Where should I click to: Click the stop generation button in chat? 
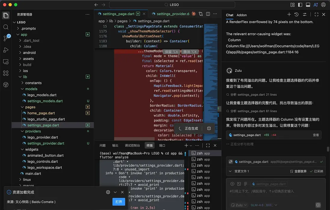click(x=318, y=205)
